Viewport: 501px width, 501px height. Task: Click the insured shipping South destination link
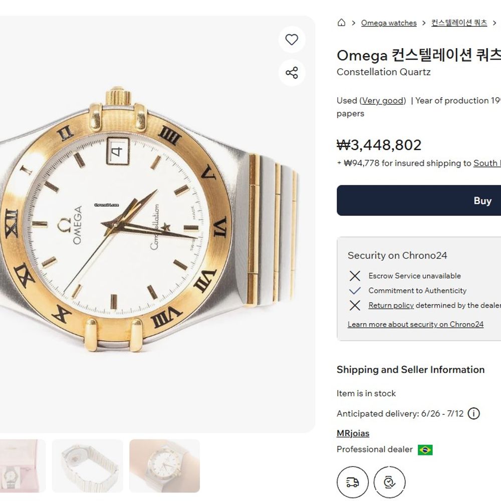pos(486,163)
